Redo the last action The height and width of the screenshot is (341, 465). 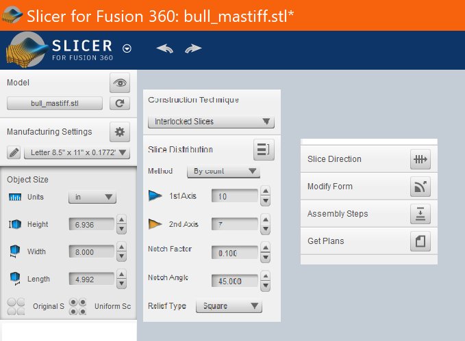tap(193, 49)
